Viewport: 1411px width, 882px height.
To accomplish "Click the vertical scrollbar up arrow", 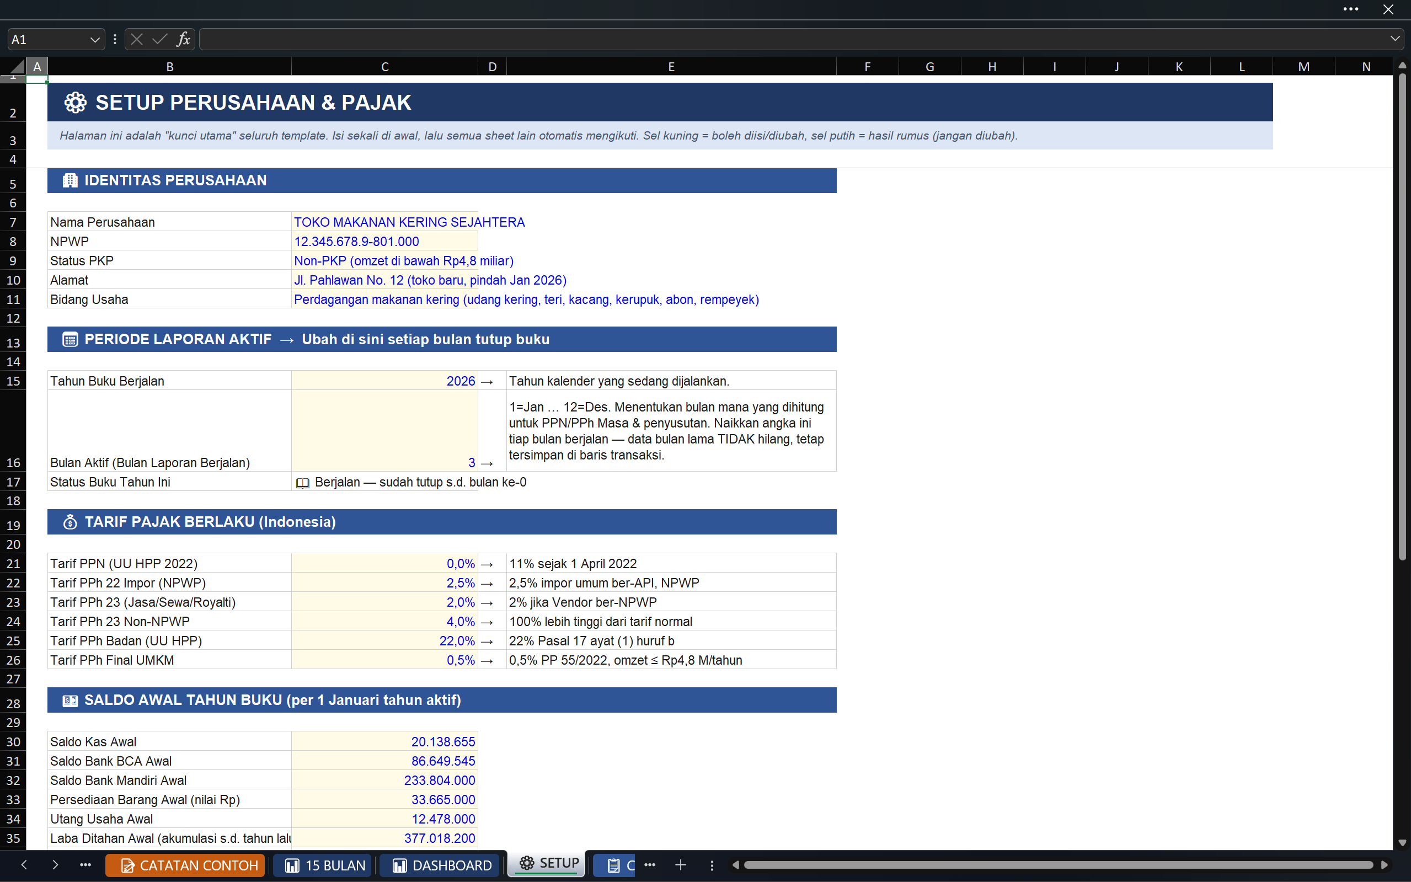I will click(x=1402, y=66).
